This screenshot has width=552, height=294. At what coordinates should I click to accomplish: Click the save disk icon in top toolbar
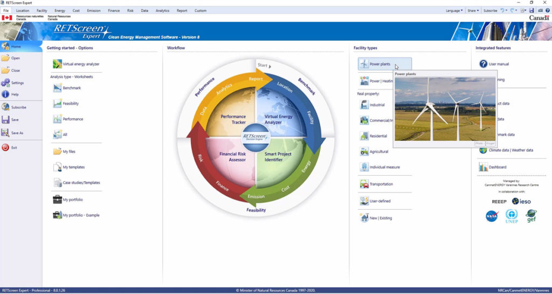pyautogui.click(x=532, y=11)
